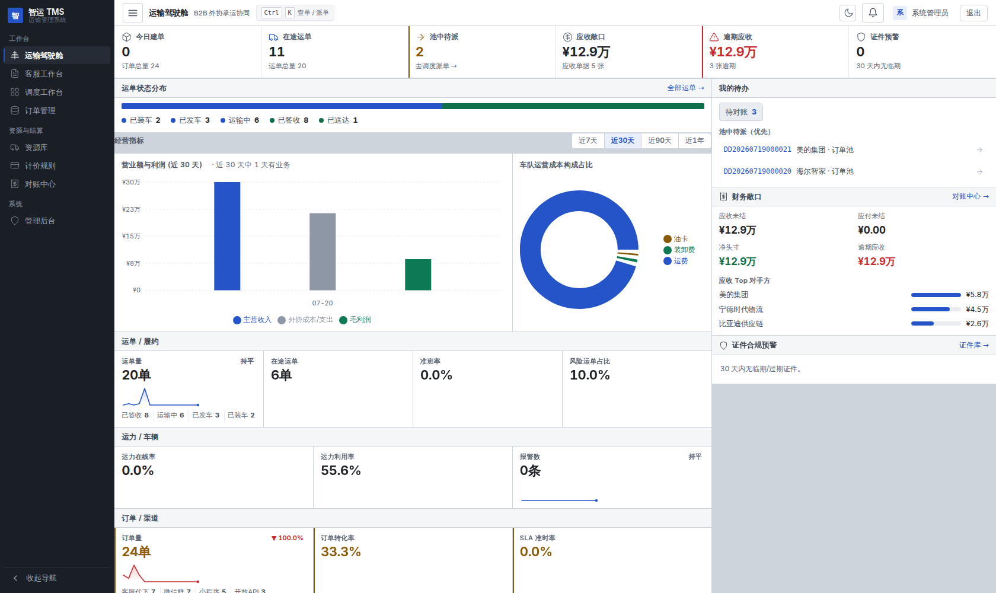Focus the 查单 / 派单 search box

coord(295,12)
